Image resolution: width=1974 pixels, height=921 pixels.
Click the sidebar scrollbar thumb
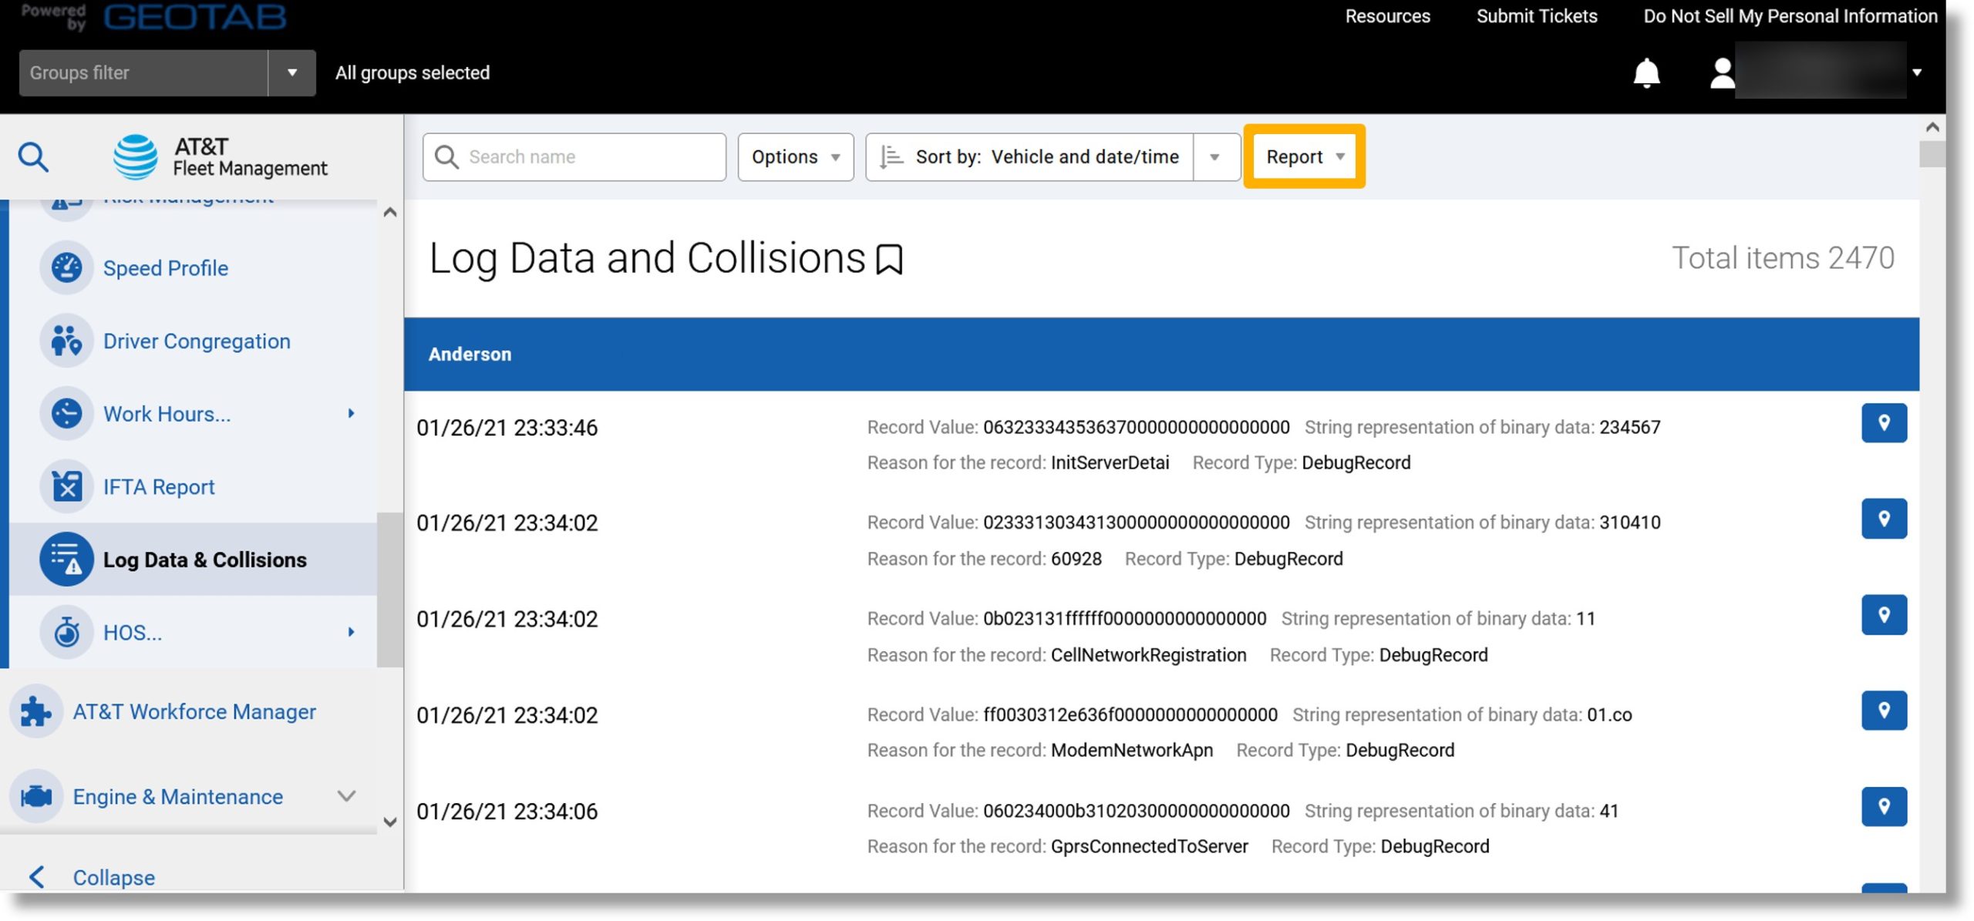[x=390, y=590]
